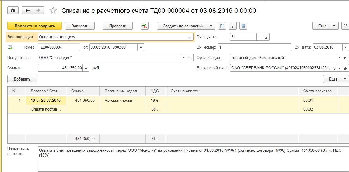Expand Вид операции dropdown list
Viewport: 349px width, 172px height.
[x=190, y=37]
